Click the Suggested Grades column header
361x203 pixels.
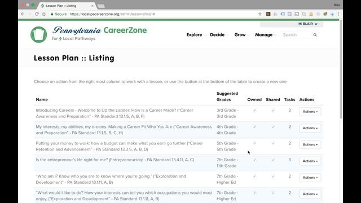[x=227, y=96]
